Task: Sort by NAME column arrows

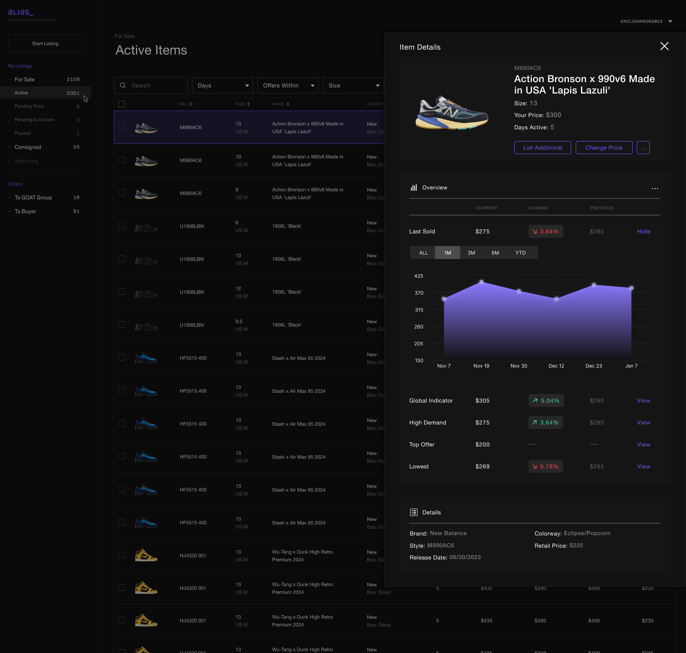Action: (288, 104)
